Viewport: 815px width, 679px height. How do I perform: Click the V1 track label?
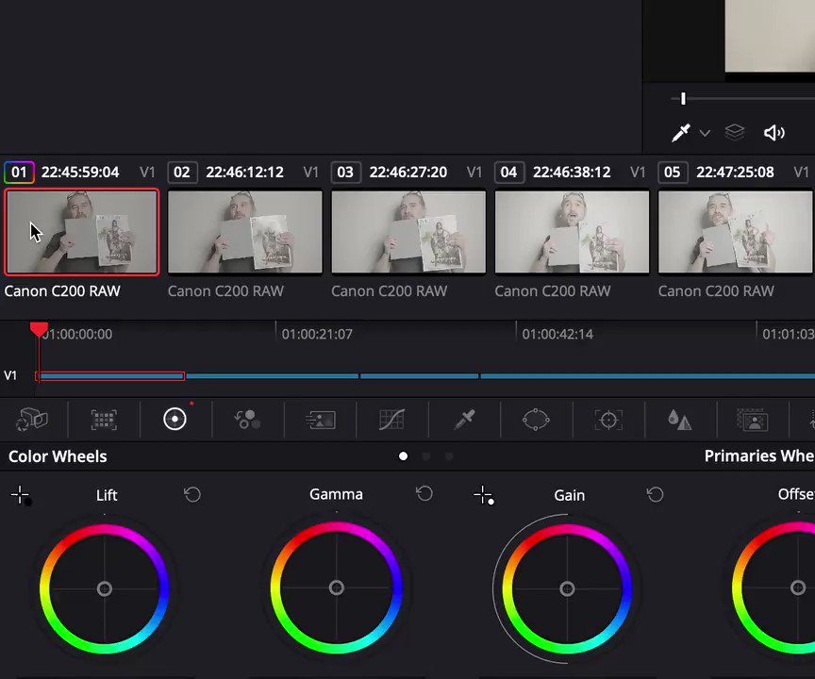point(10,375)
